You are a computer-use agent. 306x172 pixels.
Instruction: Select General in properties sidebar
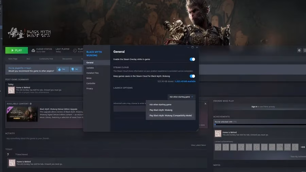point(97,63)
